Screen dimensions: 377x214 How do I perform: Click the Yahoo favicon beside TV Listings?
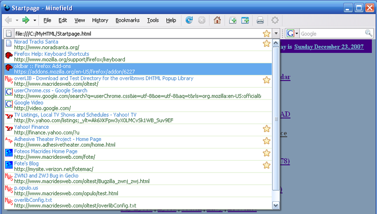click(9, 116)
